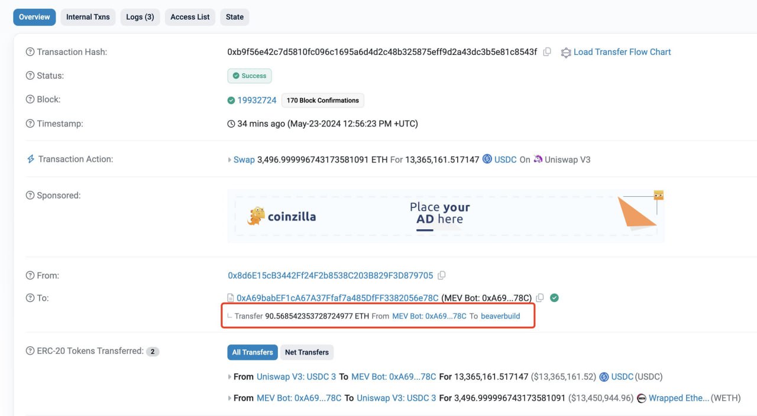Copy the To contract address icon
Screen dimensions: 757x416
pyautogui.click(x=540, y=298)
